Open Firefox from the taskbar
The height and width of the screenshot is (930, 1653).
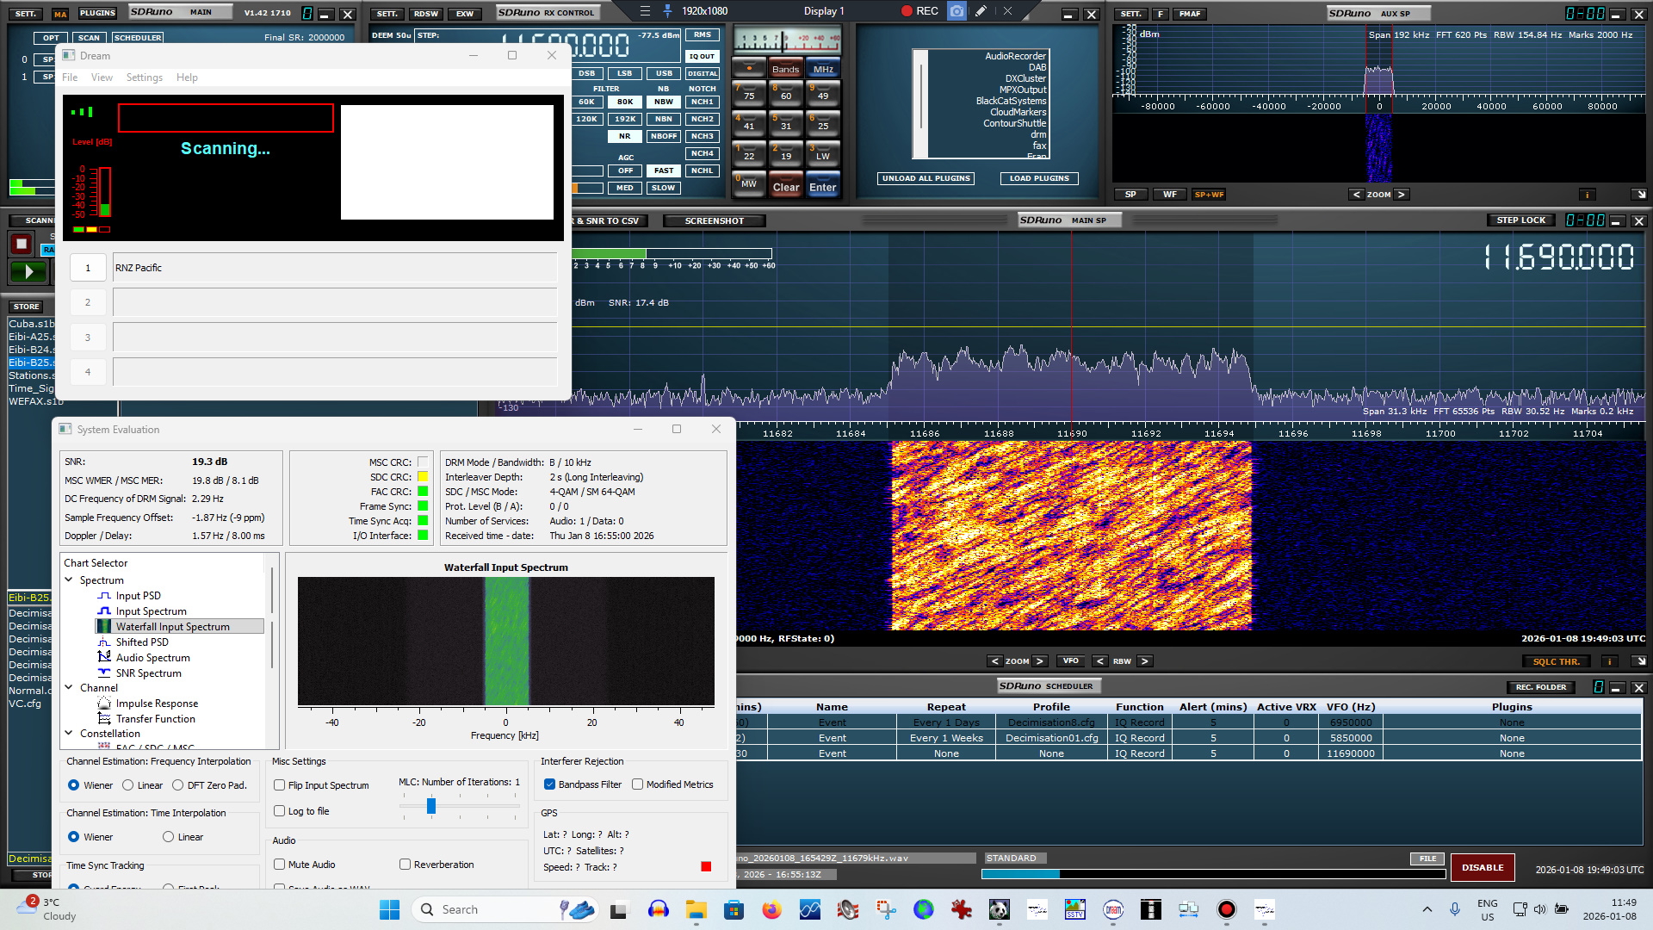[771, 909]
